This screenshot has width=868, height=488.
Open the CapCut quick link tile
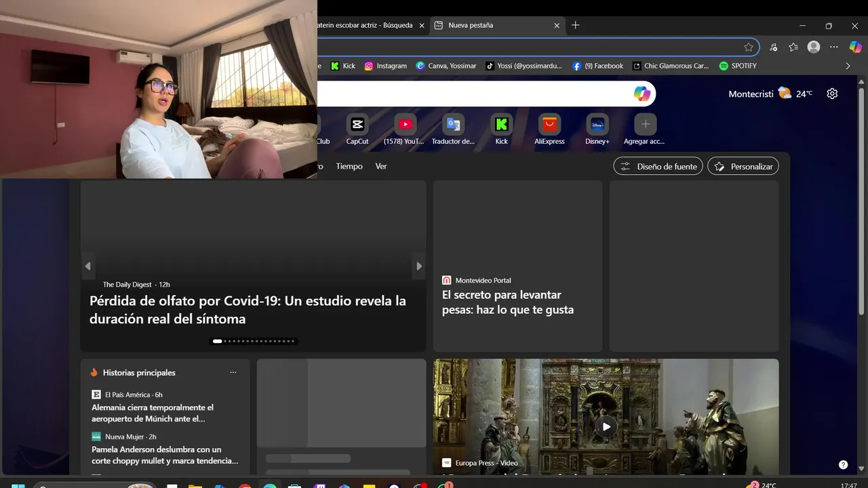point(357,129)
